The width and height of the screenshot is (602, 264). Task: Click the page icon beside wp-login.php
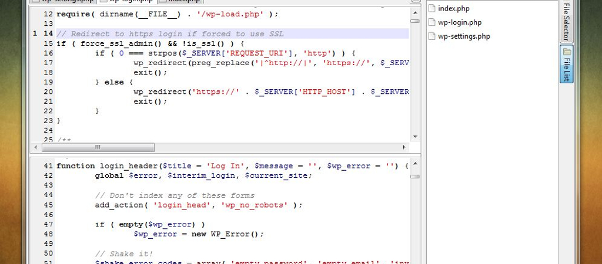(432, 22)
